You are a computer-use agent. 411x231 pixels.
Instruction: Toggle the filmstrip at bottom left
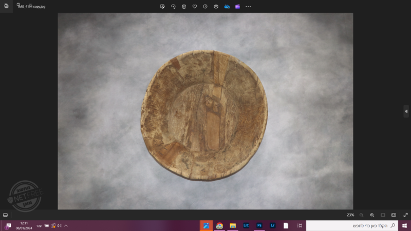pyautogui.click(x=5, y=215)
